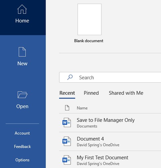161x168 pixels.
Task: Open the Account page
Action: pos(22,133)
